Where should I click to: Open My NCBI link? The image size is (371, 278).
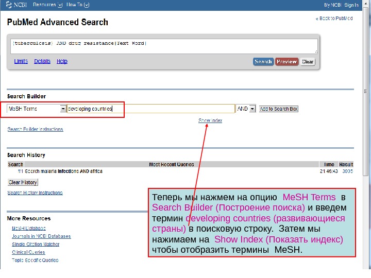point(331,5)
